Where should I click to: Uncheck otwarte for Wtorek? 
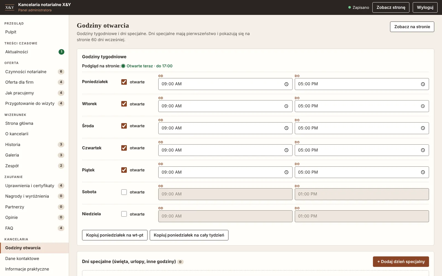pos(124,104)
